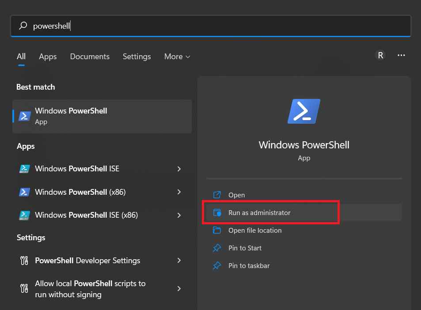Select Windows PowerShell ISE result text
Screen dimensions: 421x310
(x=77, y=169)
